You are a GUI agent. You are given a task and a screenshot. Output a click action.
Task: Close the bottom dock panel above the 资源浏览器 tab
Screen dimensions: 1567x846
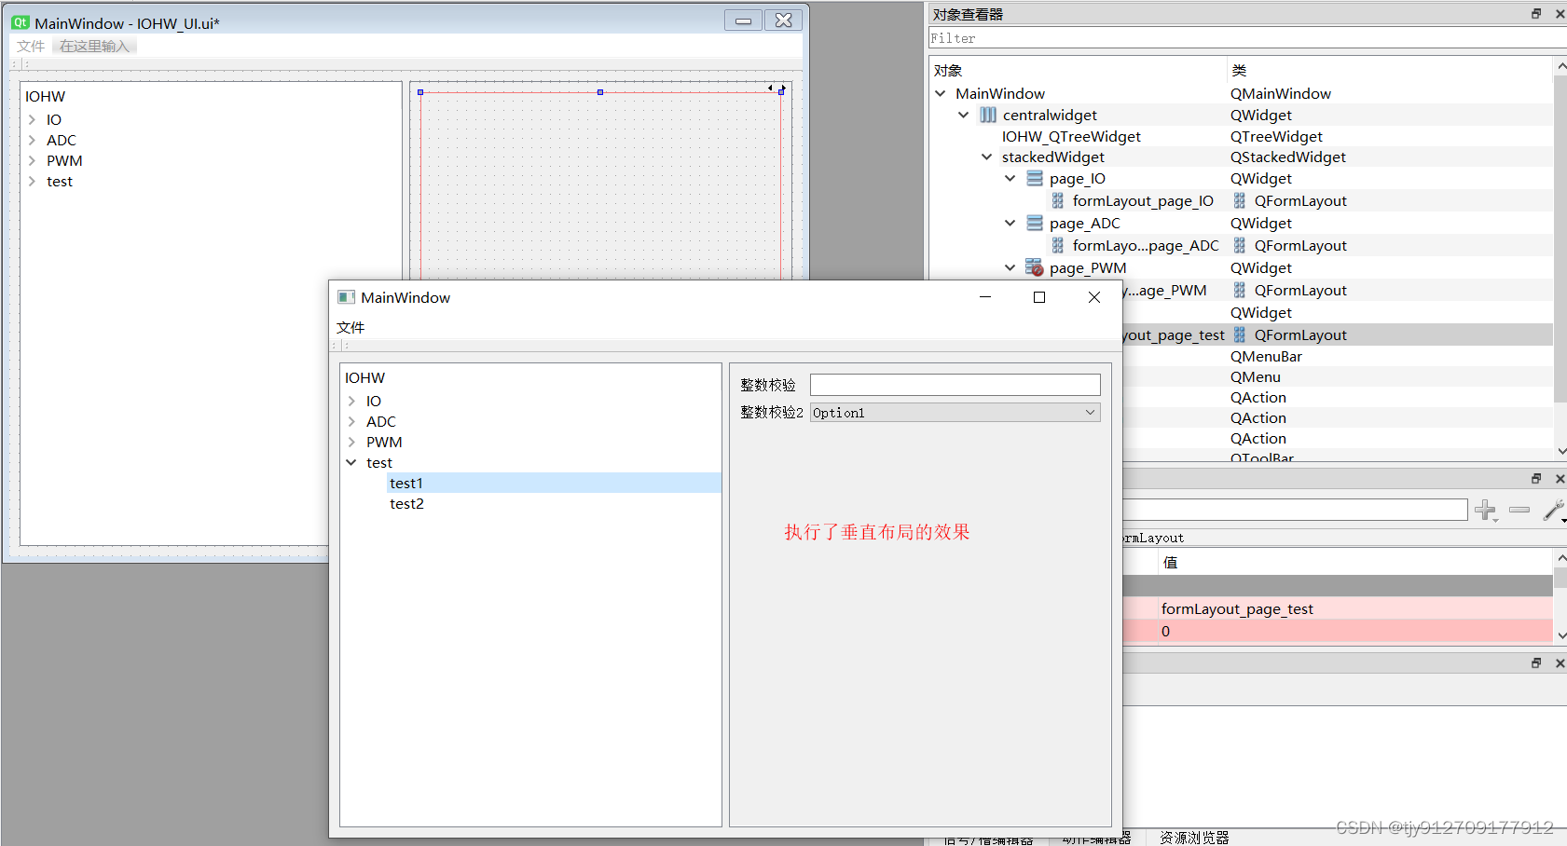[1560, 663]
